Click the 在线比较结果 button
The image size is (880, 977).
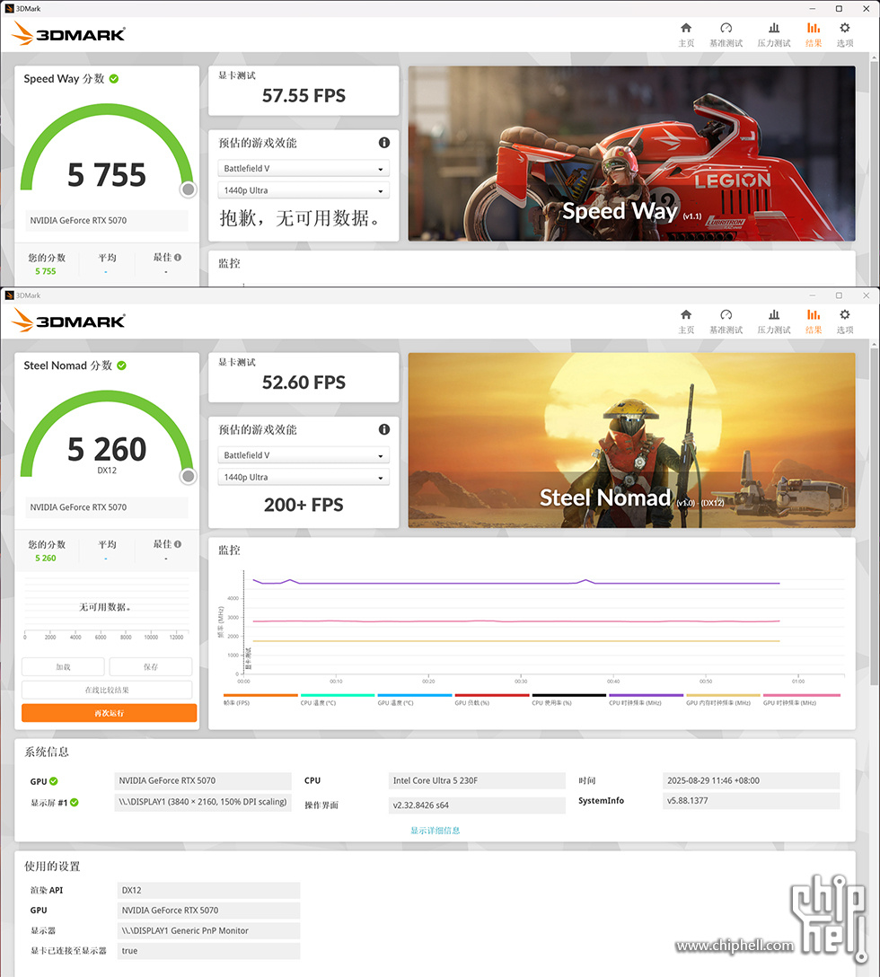[x=107, y=690]
